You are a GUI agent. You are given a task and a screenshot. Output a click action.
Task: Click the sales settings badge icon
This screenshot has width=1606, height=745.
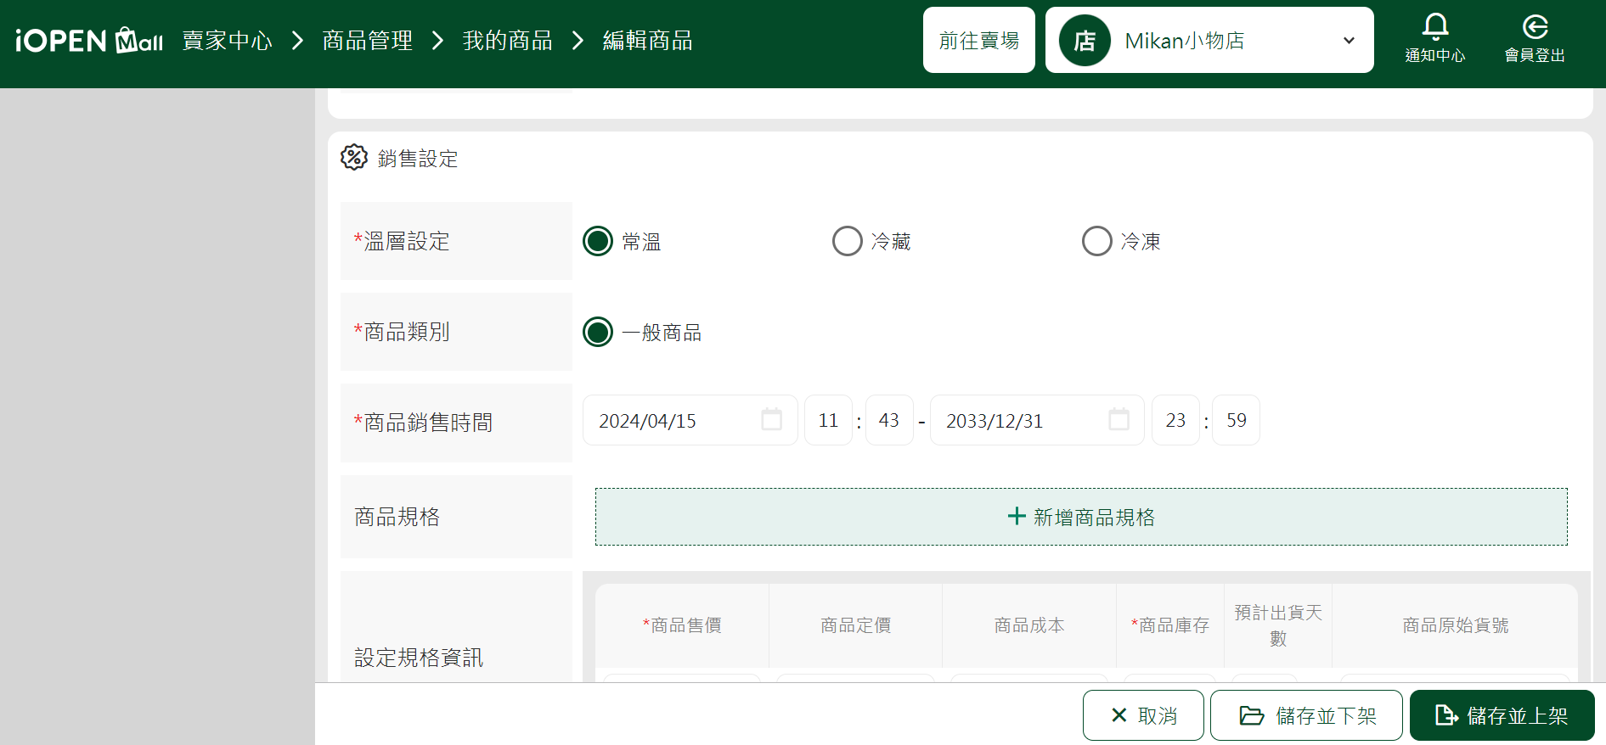(354, 157)
